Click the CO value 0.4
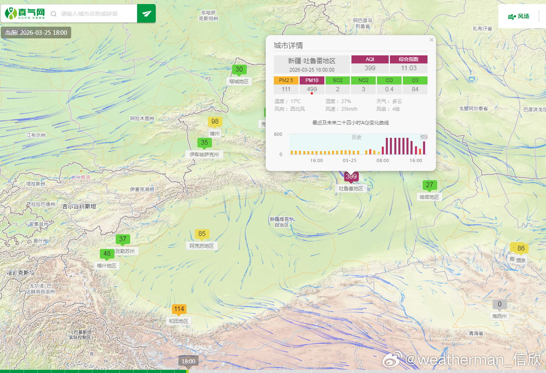Image resolution: width=546 pixels, height=373 pixels. [389, 89]
